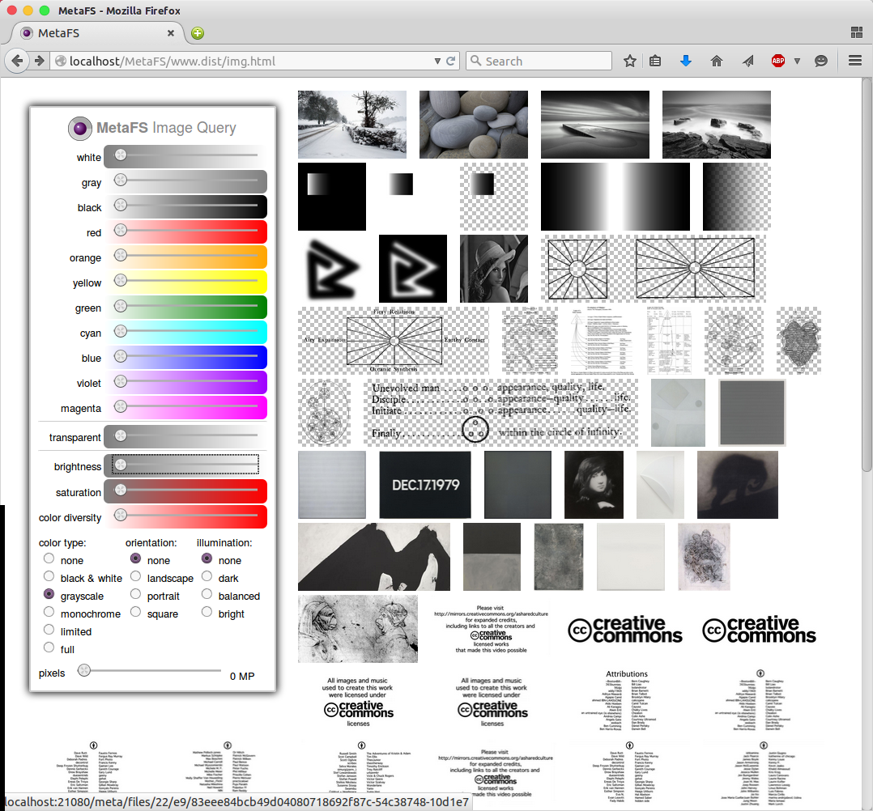Open a new tab with the plus button
The image size is (873, 811).
(198, 33)
